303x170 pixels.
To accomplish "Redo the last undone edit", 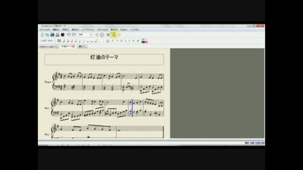I will pyautogui.click(x=74, y=35).
